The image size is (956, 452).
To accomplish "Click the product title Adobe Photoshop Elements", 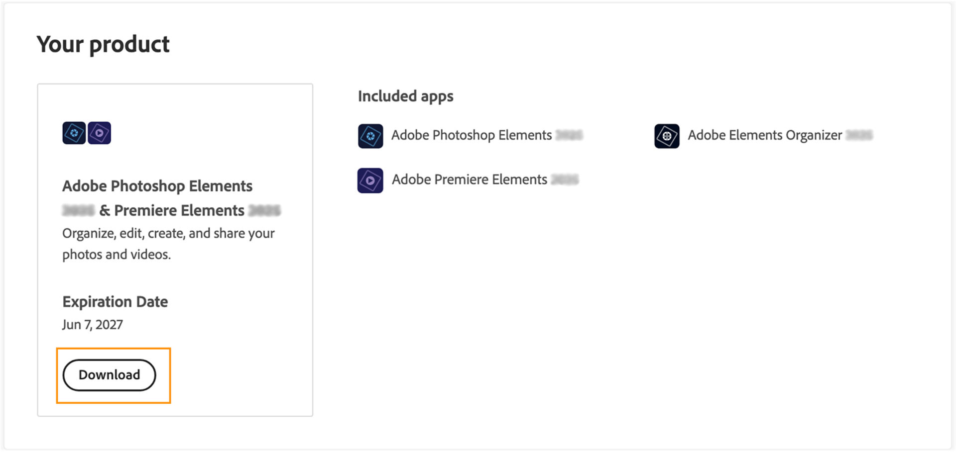I will tap(157, 186).
